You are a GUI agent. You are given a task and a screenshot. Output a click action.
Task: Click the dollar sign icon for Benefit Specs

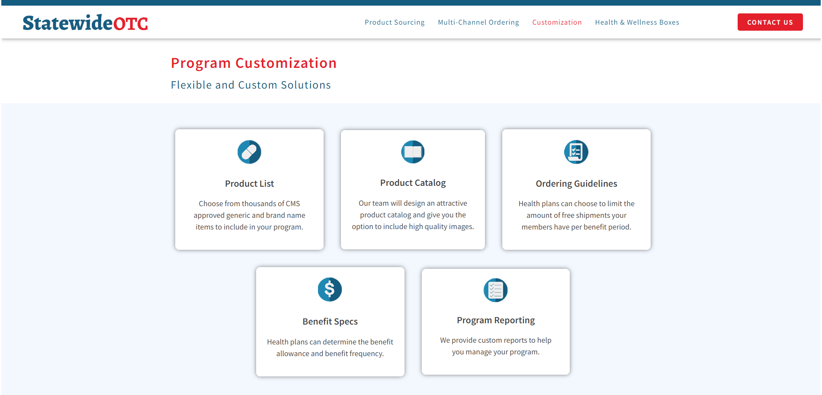[x=330, y=290]
